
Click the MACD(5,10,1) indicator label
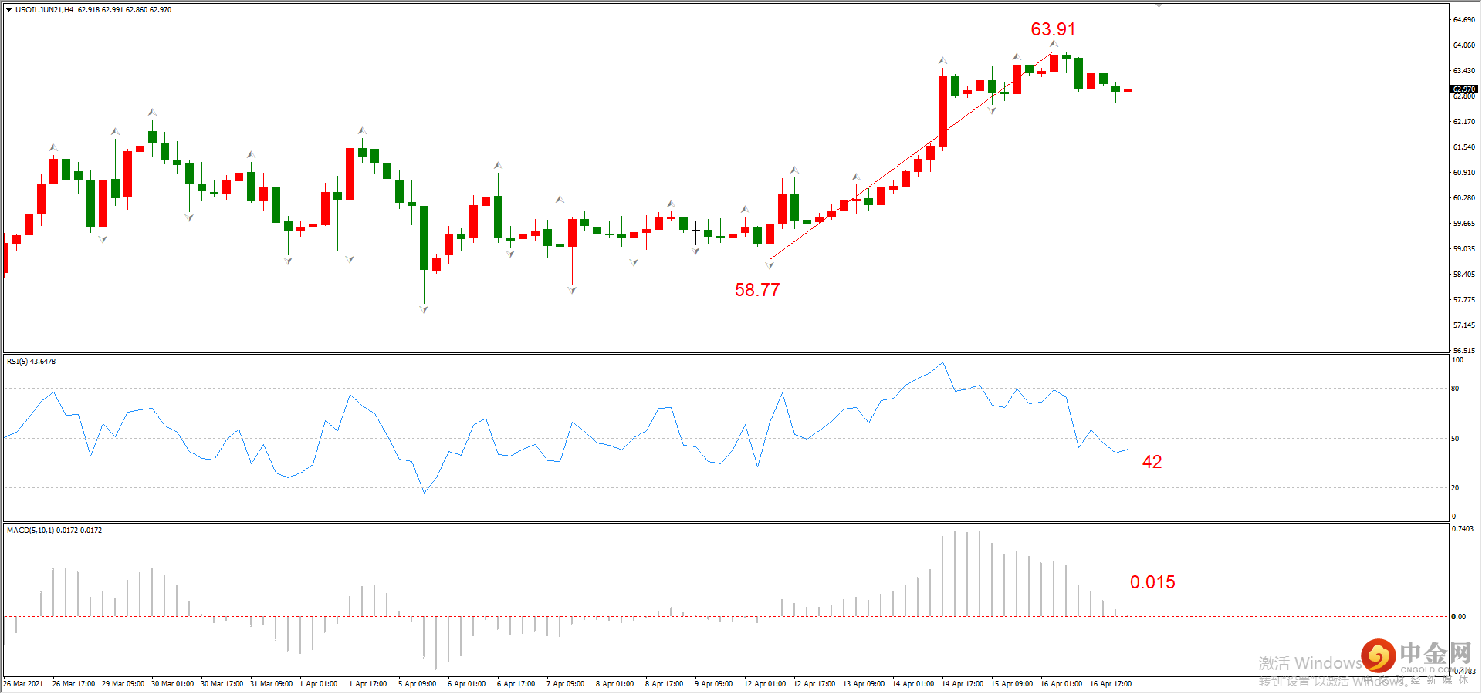point(54,531)
